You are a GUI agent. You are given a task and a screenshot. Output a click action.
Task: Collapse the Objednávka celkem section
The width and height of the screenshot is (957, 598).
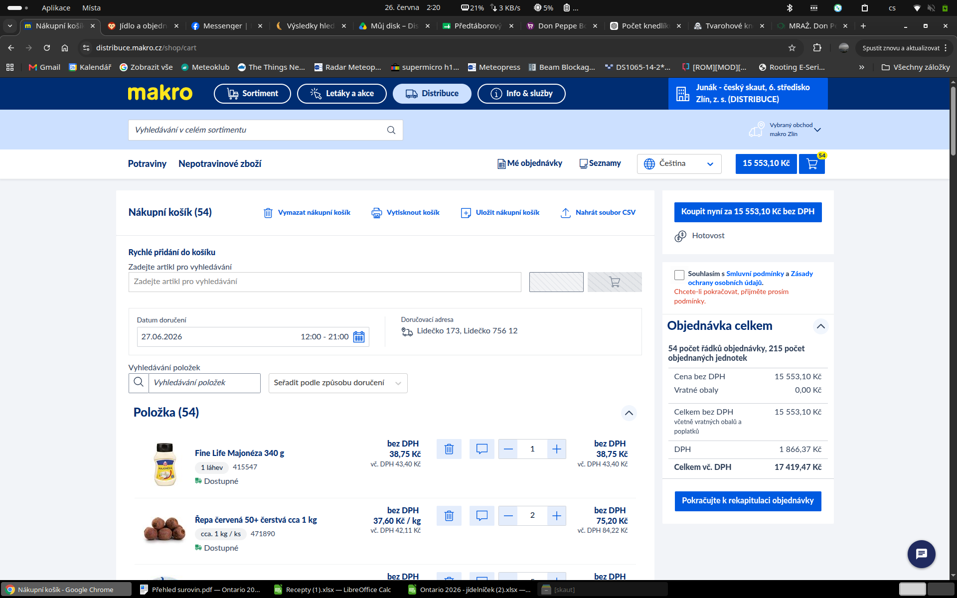point(820,326)
